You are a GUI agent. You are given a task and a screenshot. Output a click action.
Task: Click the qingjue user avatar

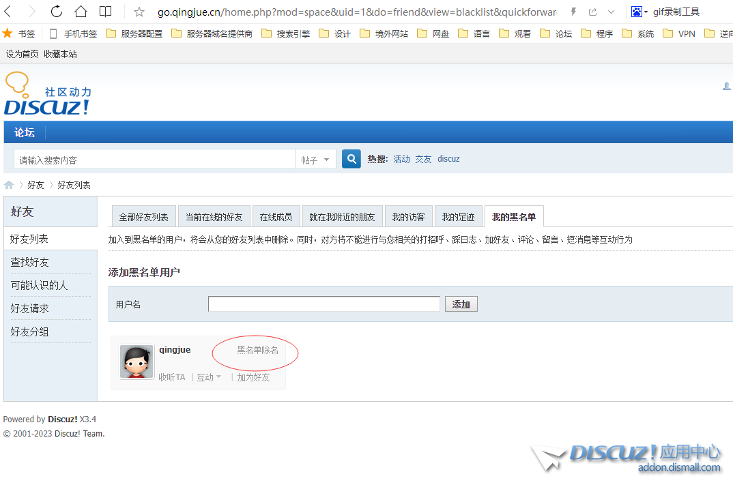pyautogui.click(x=136, y=361)
